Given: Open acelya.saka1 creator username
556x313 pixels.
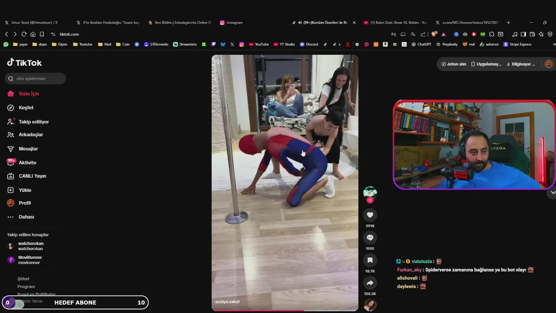Looking at the screenshot, I should click(227, 302).
